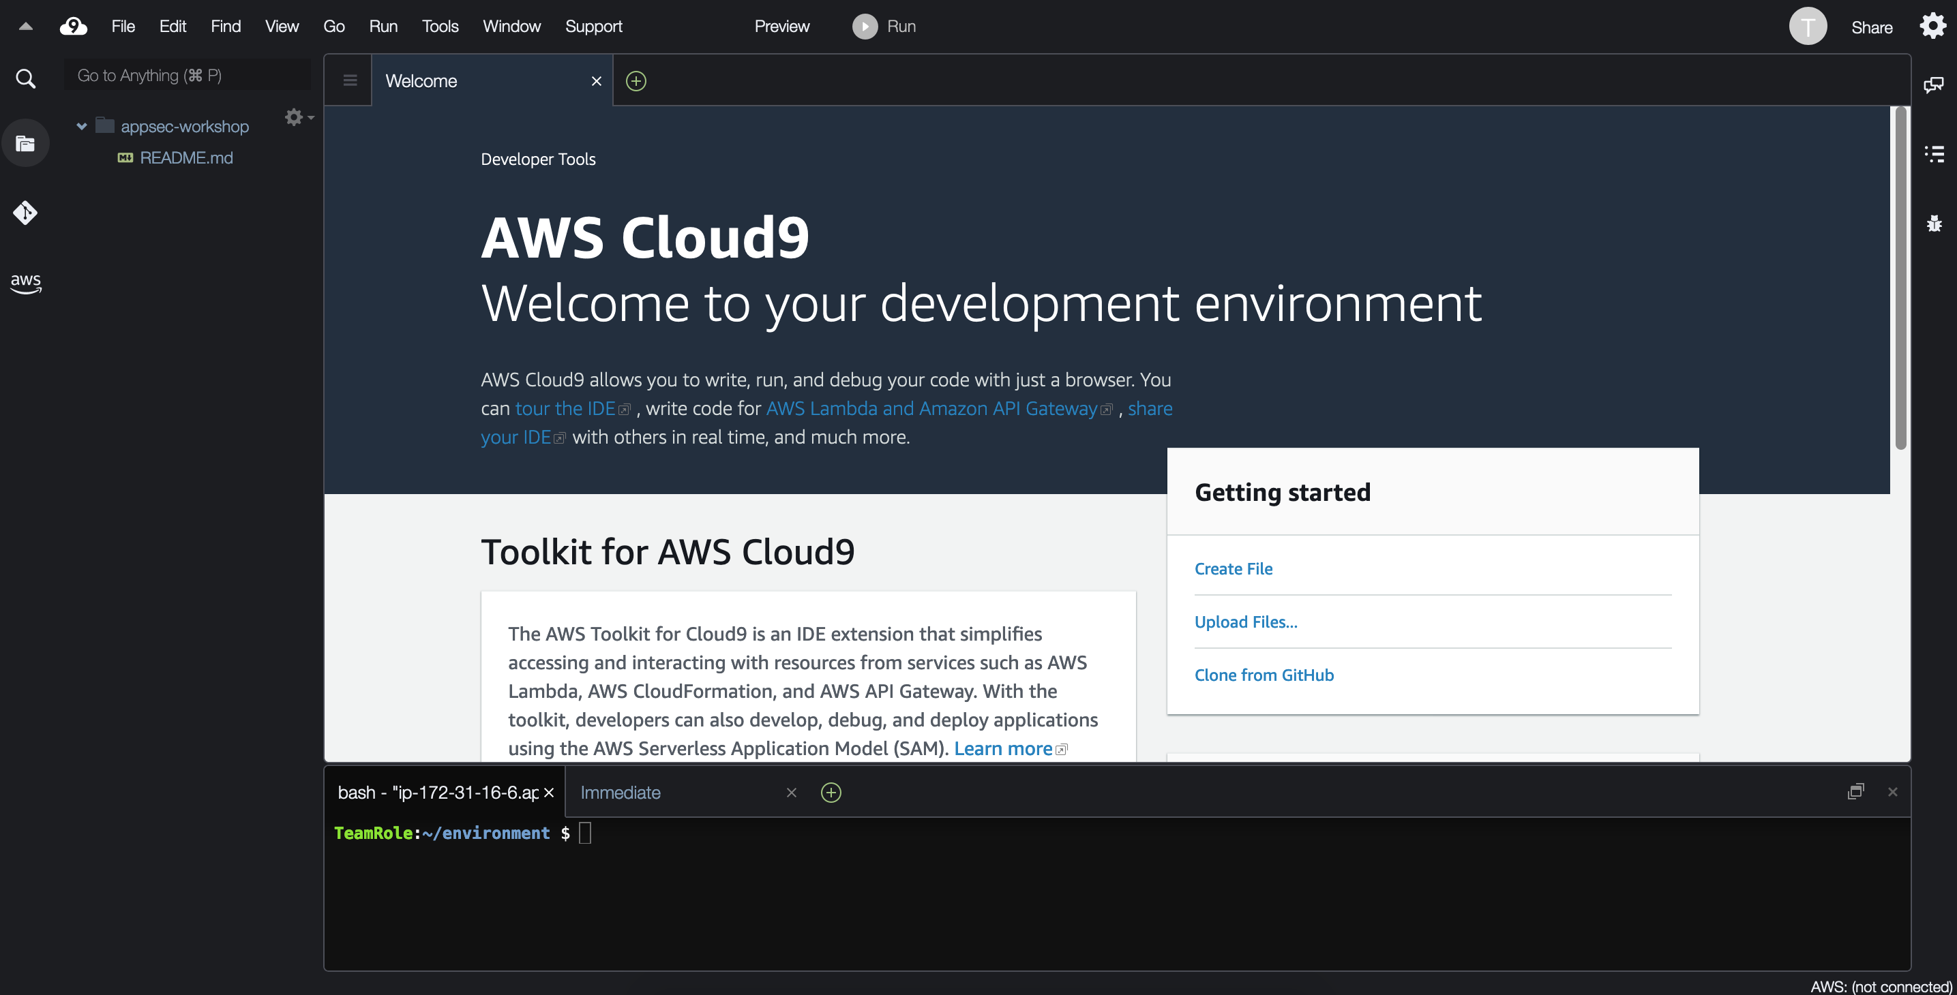Click Clone from GitHub link
The image size is (1957, 995).
tap(1264, 675)
